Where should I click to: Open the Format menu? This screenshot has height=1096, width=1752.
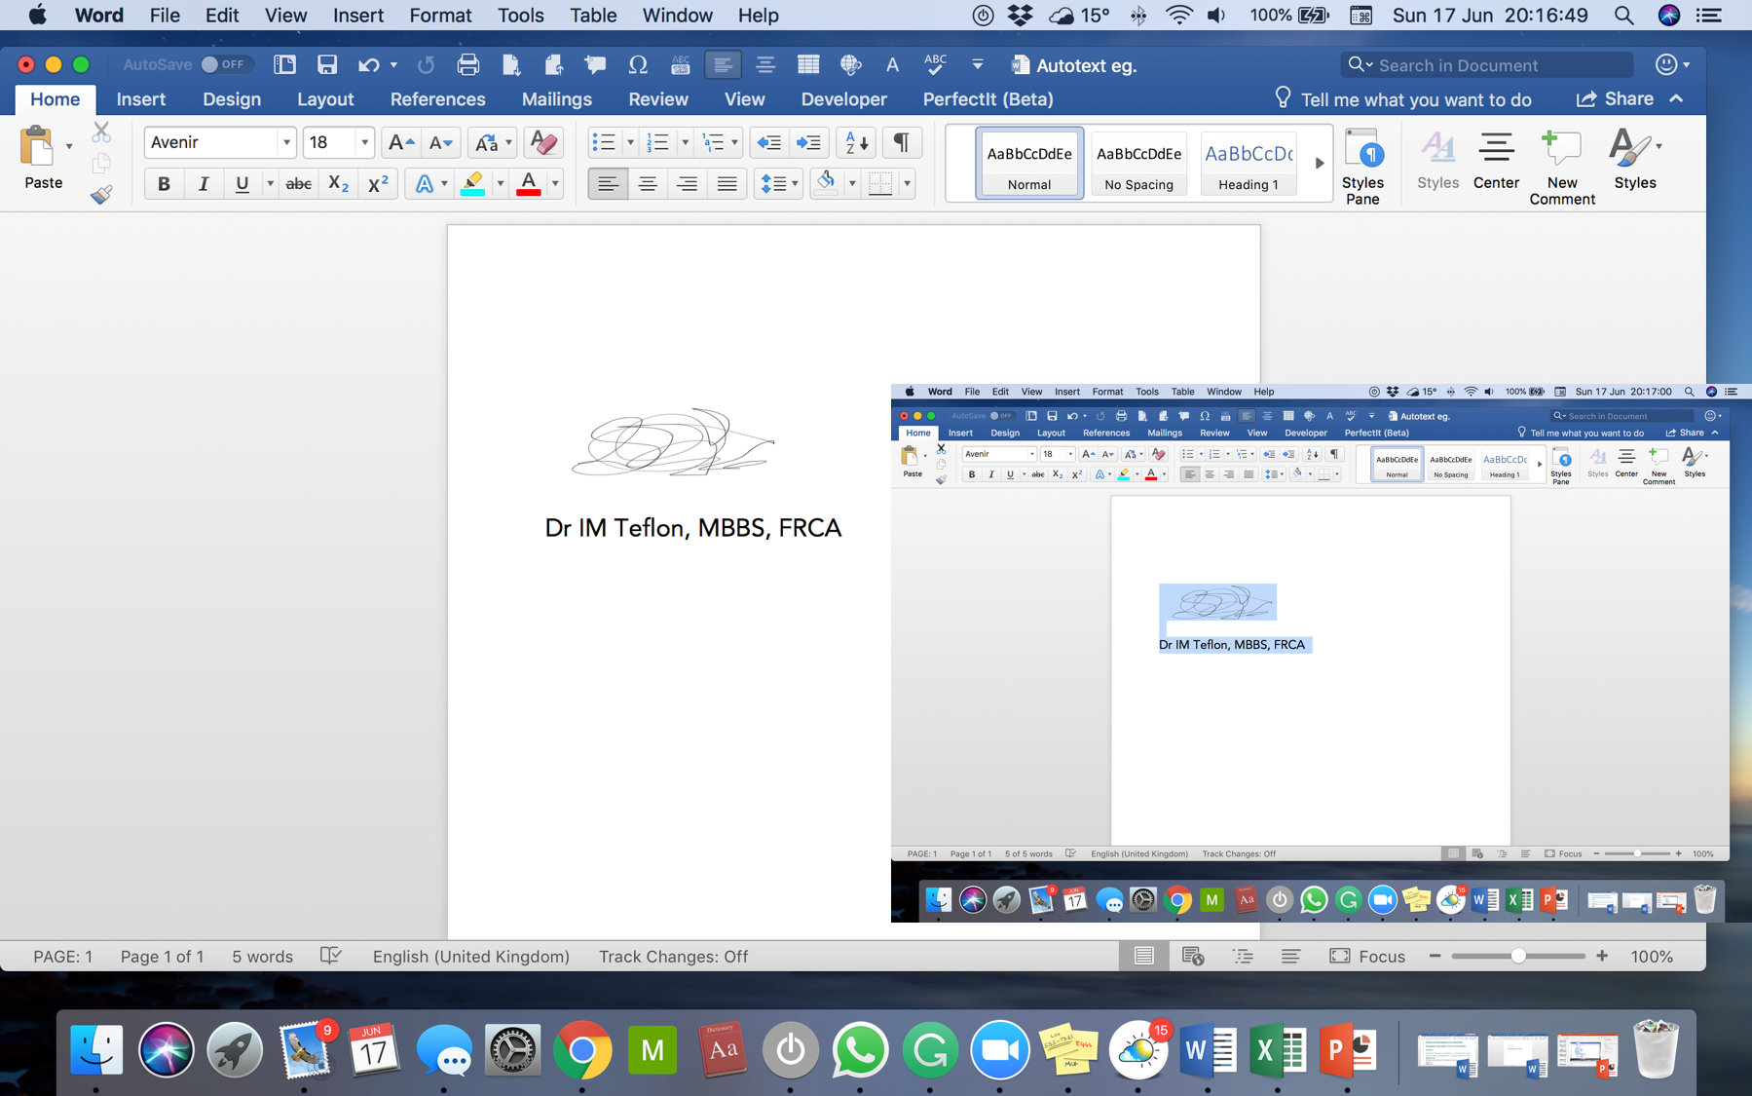click(440, 16)
